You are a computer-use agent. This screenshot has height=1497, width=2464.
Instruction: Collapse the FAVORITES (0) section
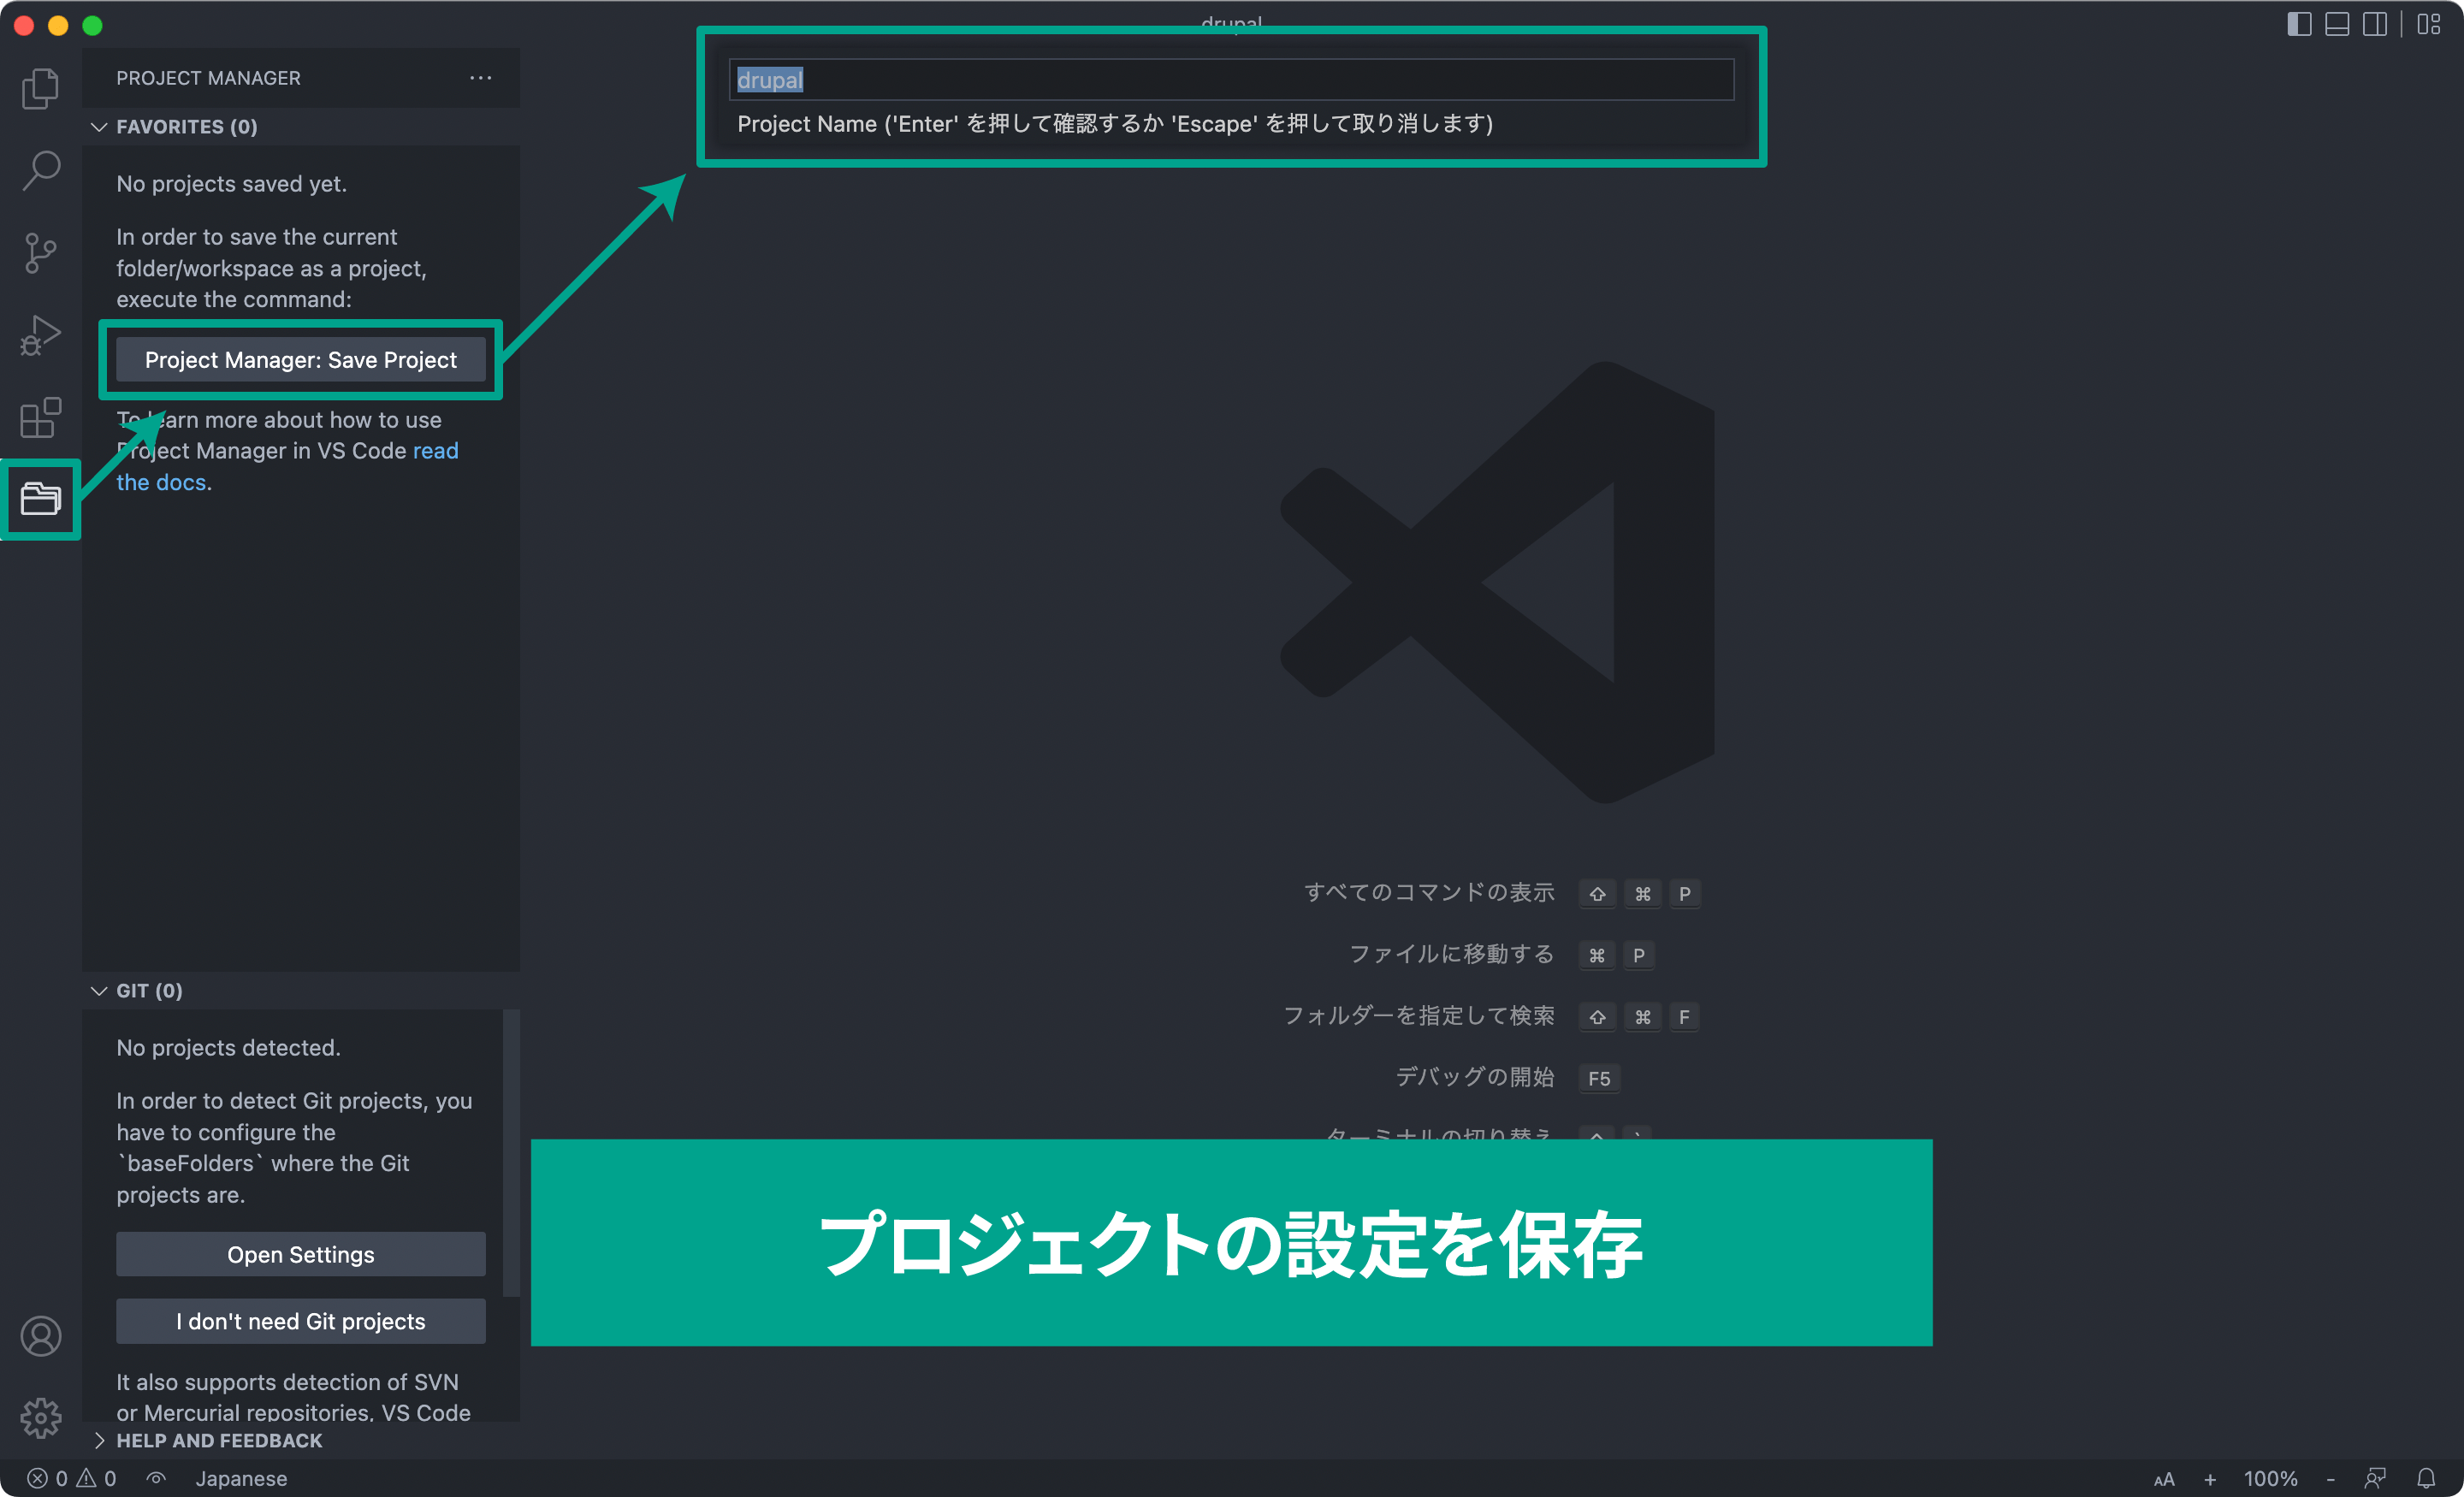tap(300, 127)
